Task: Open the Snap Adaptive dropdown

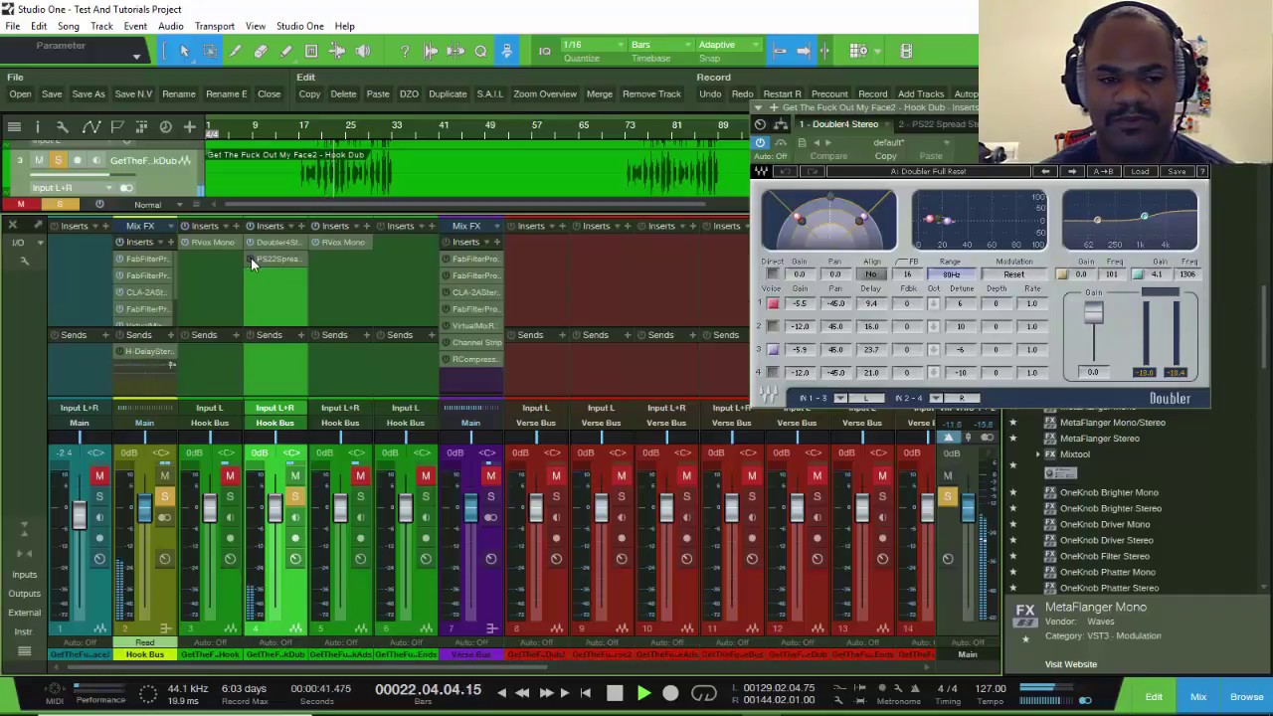Action: [x=728, y=45]
